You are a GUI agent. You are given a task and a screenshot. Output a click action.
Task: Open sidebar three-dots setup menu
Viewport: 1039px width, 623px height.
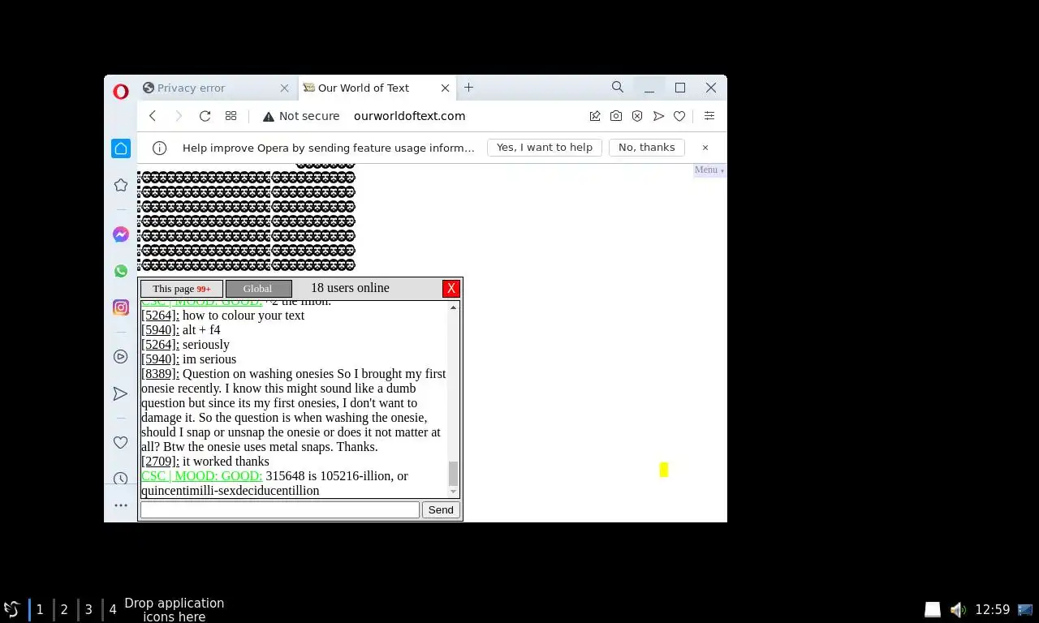click(x=121, y=505)
